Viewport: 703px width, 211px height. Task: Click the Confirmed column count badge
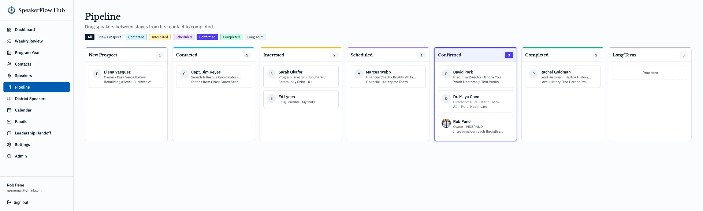[x=509, y=55]
